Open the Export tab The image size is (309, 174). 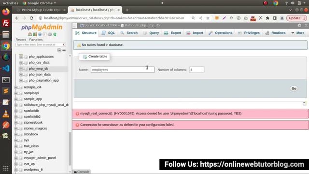pos(173,33)
